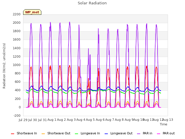Click the 800 y-axis tick label
Viewport: 185px width, 139px height.
(18, 73)
